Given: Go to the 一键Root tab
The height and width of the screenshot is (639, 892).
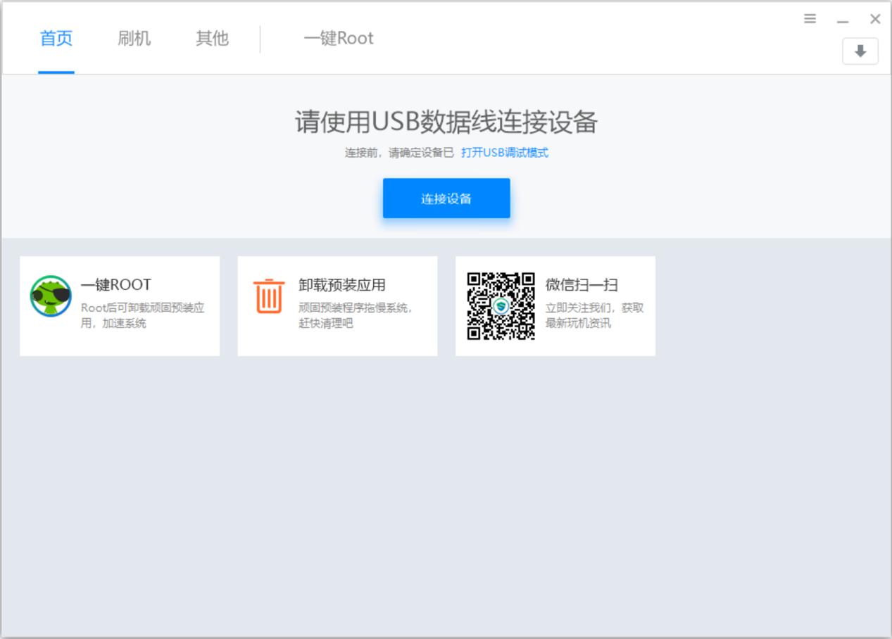Looking at the screenshot, I should [x=338, y=38].
